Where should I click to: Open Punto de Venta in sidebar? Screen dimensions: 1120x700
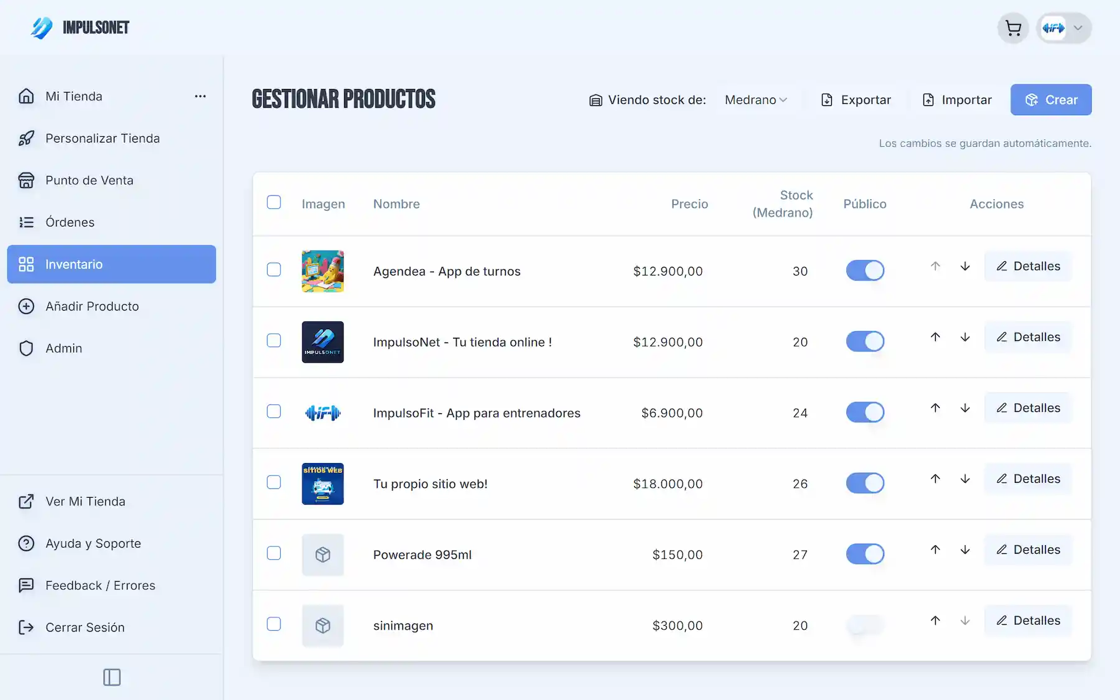tap(89, 180)
